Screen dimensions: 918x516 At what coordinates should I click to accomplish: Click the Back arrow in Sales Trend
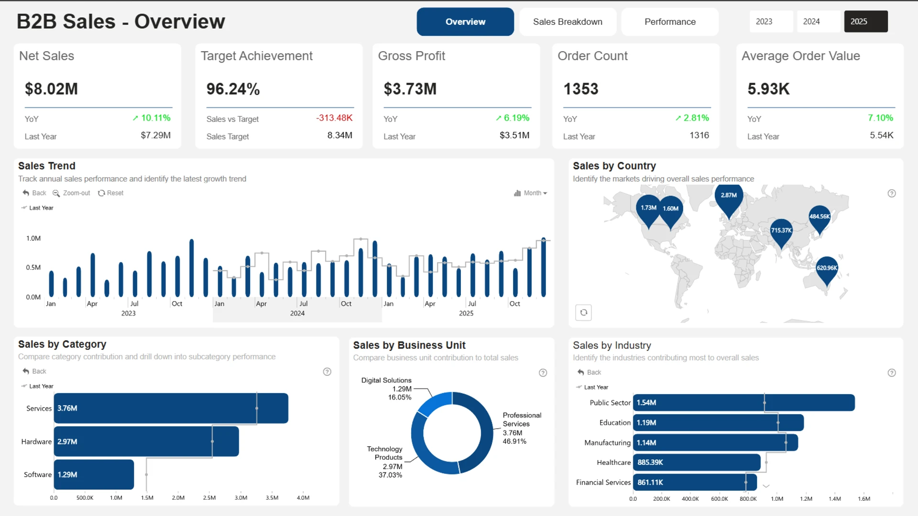pyautogui.click(x=26, y=193)
